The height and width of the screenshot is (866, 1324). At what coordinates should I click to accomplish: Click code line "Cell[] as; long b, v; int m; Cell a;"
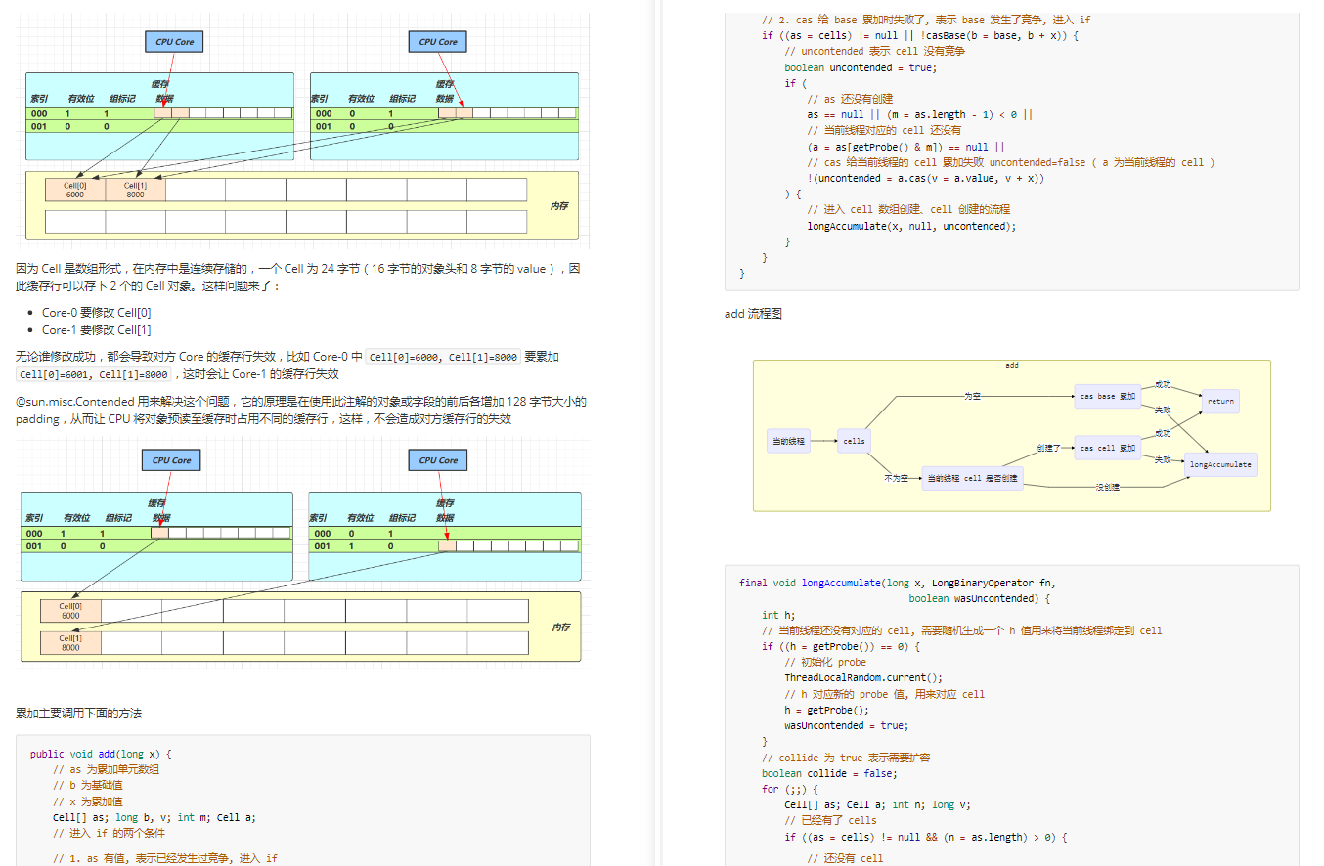coord(154,817)
